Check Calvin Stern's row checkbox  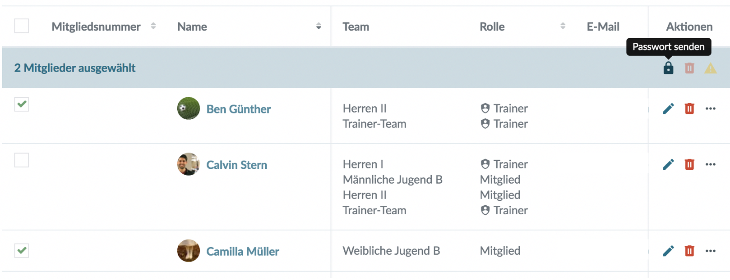tap(22, 160)
